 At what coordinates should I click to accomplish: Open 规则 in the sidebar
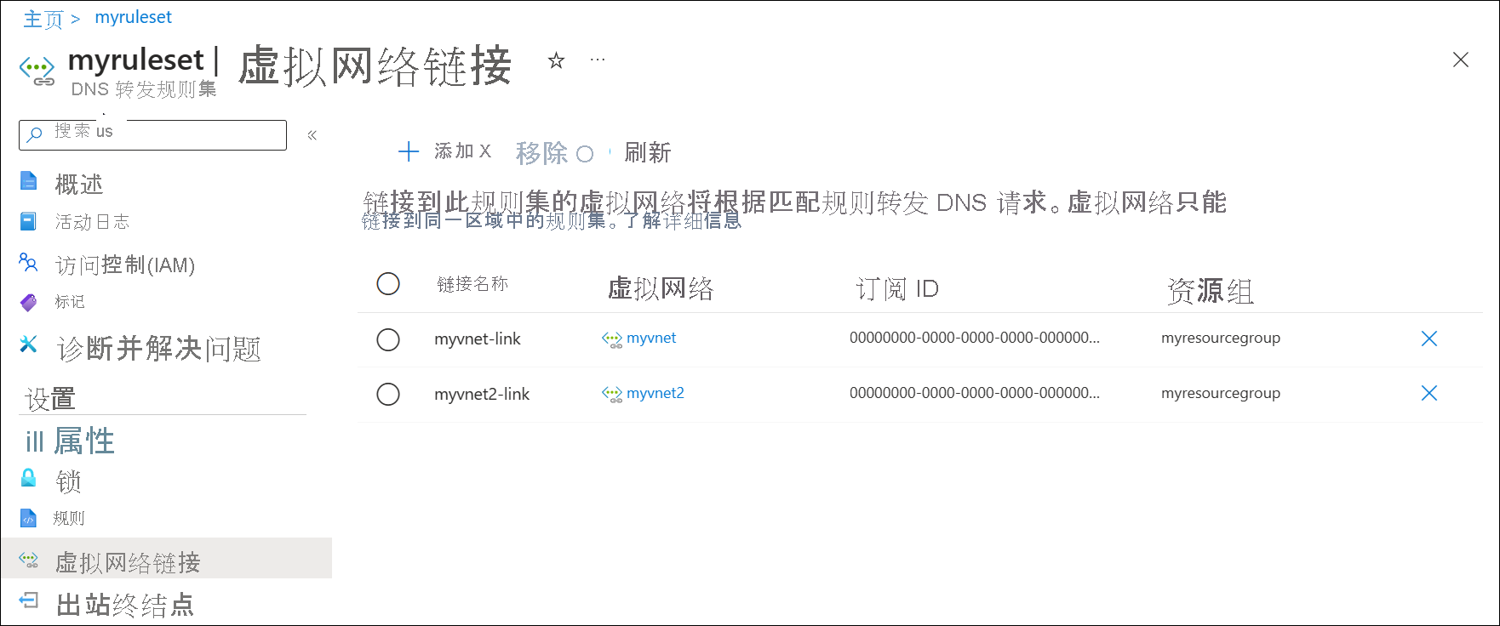(x=69, y=518)
